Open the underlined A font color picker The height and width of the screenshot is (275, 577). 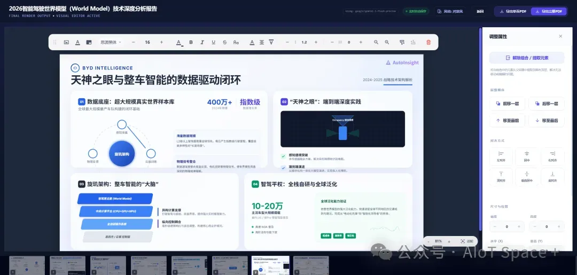(179, 42)
